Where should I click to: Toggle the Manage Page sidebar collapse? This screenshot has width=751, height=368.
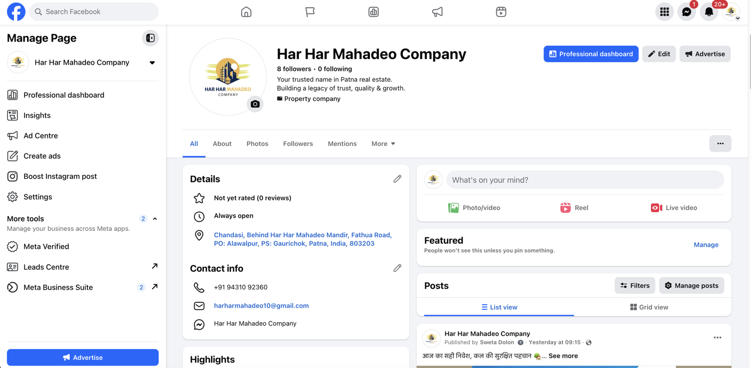[150, 38]
